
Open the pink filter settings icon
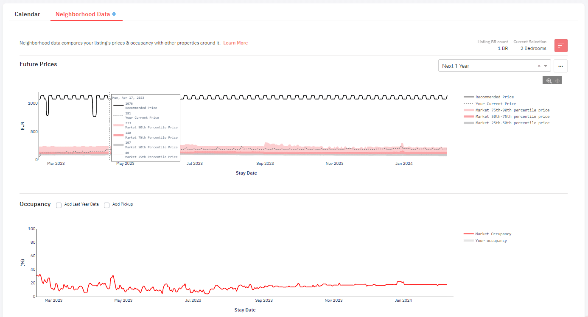(561, 45)
